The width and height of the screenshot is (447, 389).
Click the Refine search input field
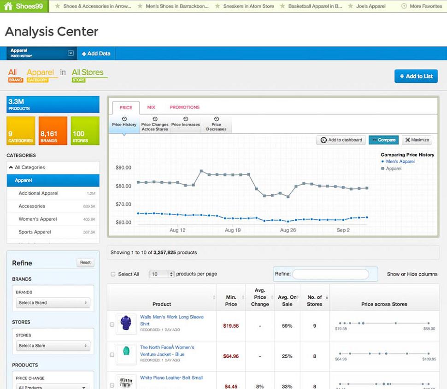[x=330, y=274]
